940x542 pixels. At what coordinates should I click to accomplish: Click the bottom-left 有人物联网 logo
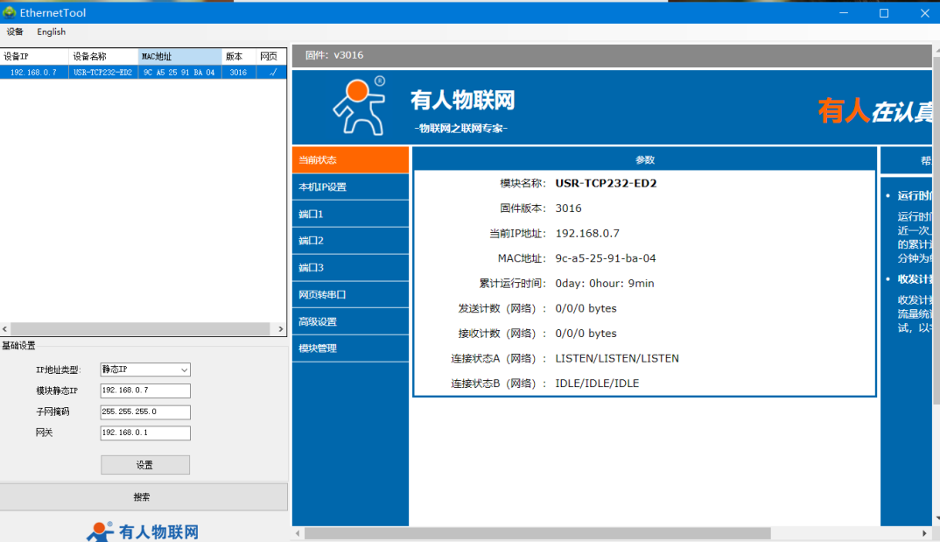pos(144,531)
